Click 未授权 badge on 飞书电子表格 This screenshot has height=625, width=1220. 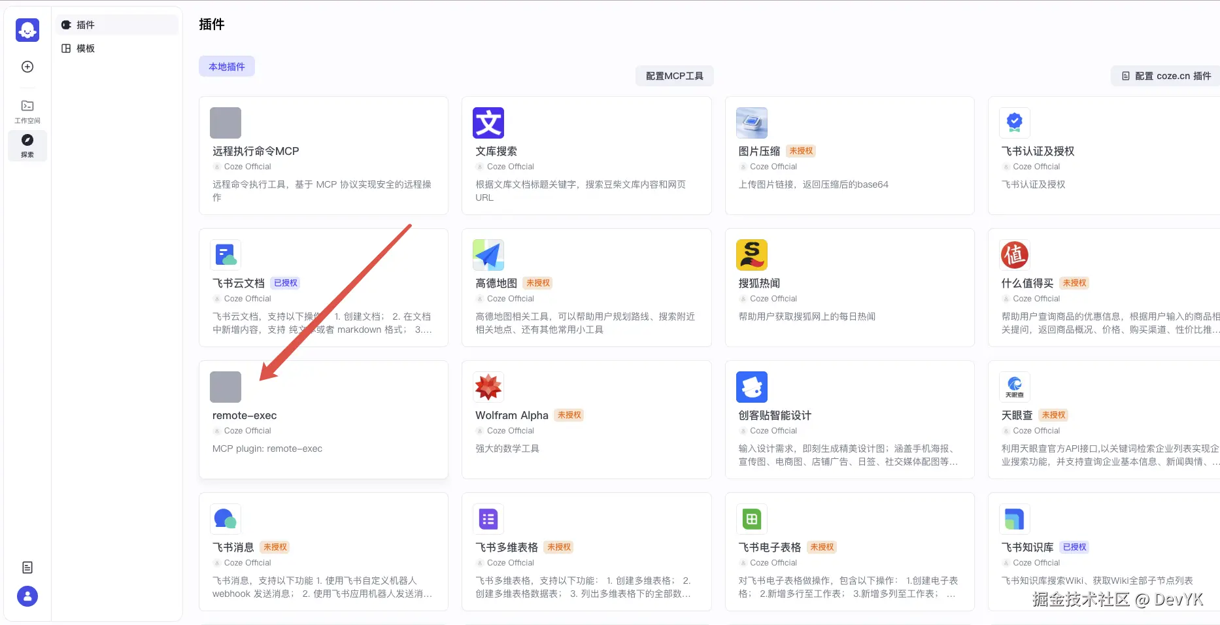822,547
